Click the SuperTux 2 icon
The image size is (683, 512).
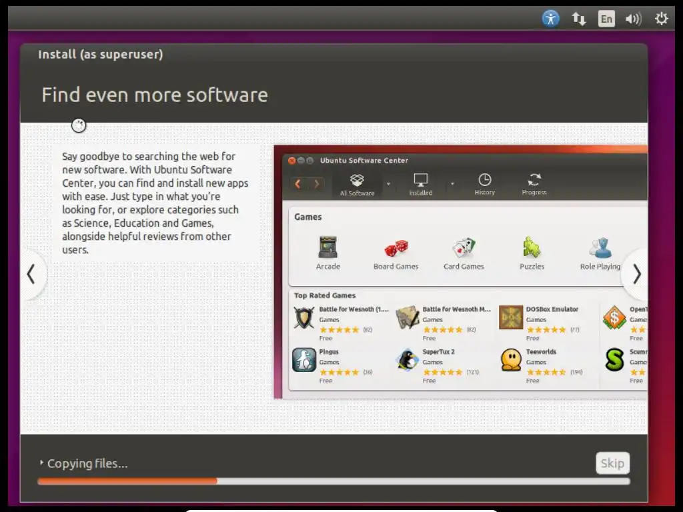click(x=408, y=360)
